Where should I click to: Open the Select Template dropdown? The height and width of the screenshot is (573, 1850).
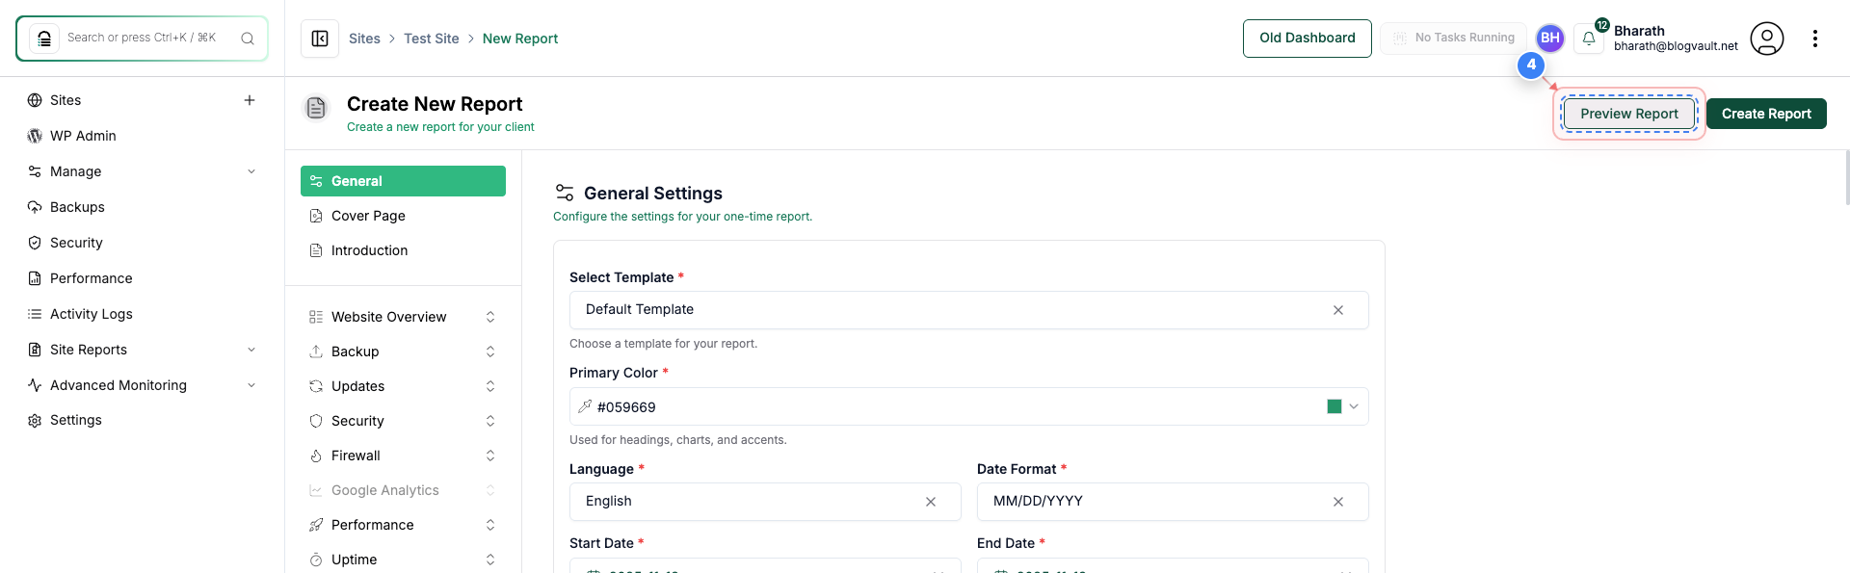(x=968, y=310)
